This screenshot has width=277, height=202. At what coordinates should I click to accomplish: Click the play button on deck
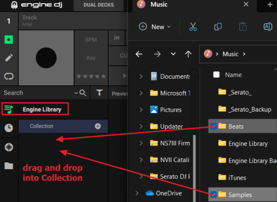(125, 76)
